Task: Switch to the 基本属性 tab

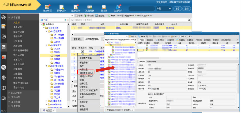Action: click(77, 39)
